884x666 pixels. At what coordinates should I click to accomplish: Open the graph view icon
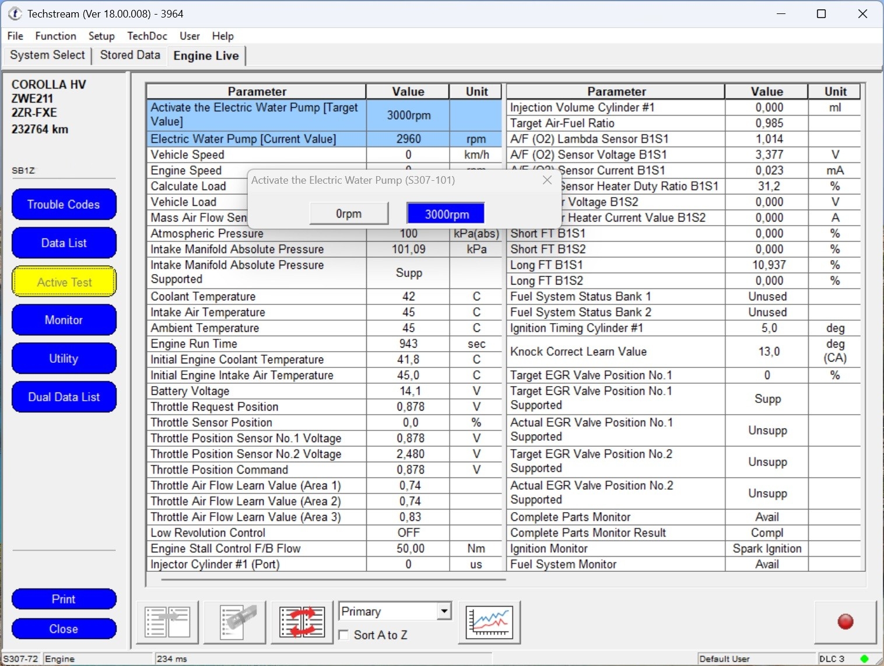(489, 623)
